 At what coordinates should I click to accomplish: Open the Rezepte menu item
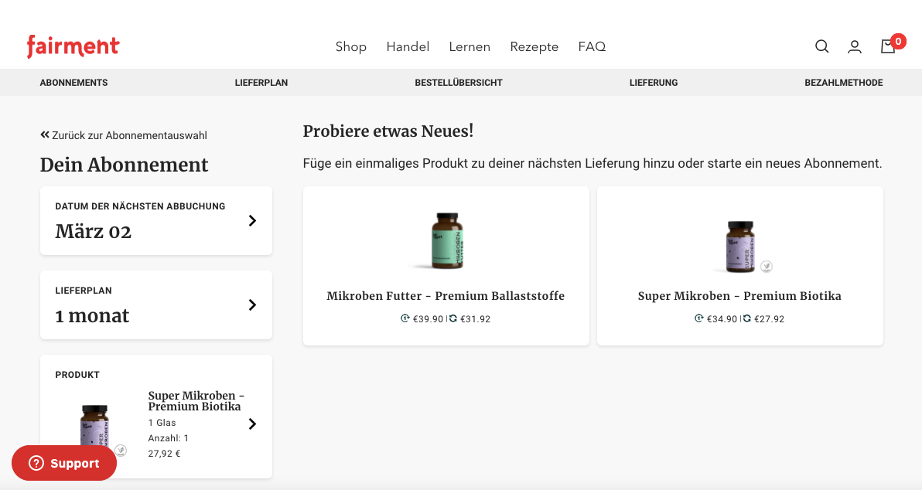pos(534,46)
